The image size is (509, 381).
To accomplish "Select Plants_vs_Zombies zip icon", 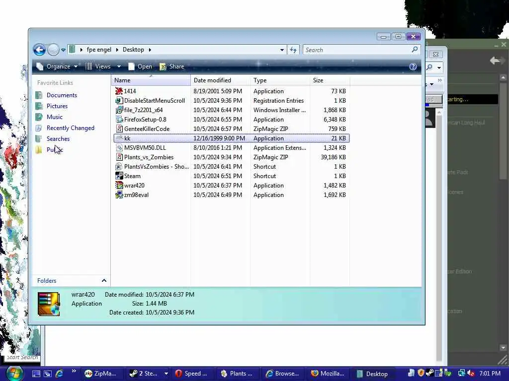I will (x=119, y=157).
